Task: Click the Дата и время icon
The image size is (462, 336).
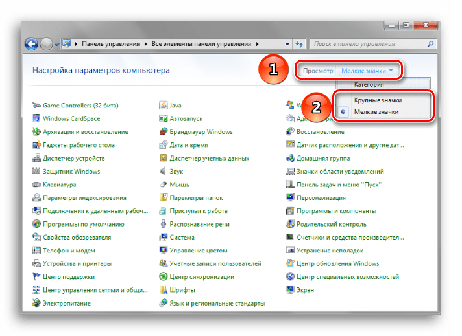Action: [163, 145]
